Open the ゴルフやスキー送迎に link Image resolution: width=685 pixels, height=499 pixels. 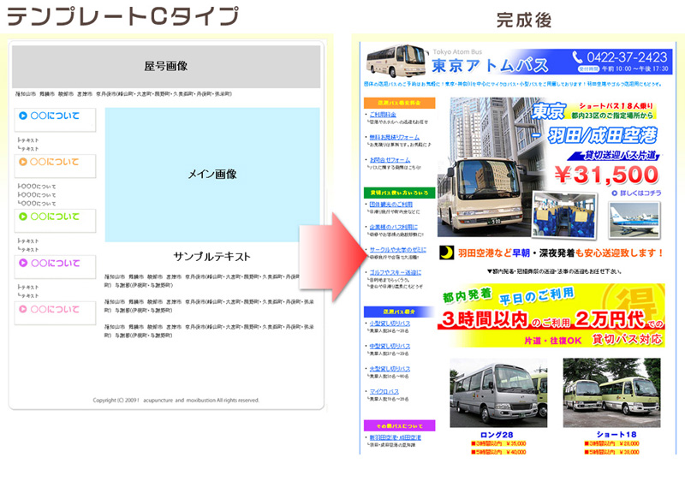(396, 272)
